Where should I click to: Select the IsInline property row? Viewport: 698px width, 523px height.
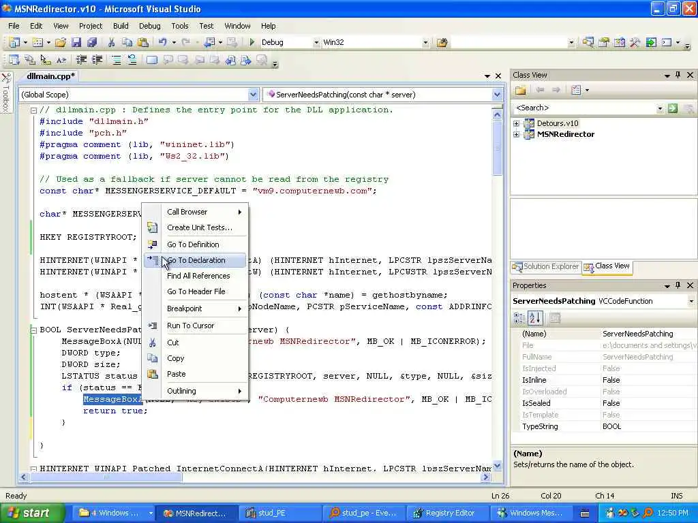pyautogui.click(x=604, y=380)
